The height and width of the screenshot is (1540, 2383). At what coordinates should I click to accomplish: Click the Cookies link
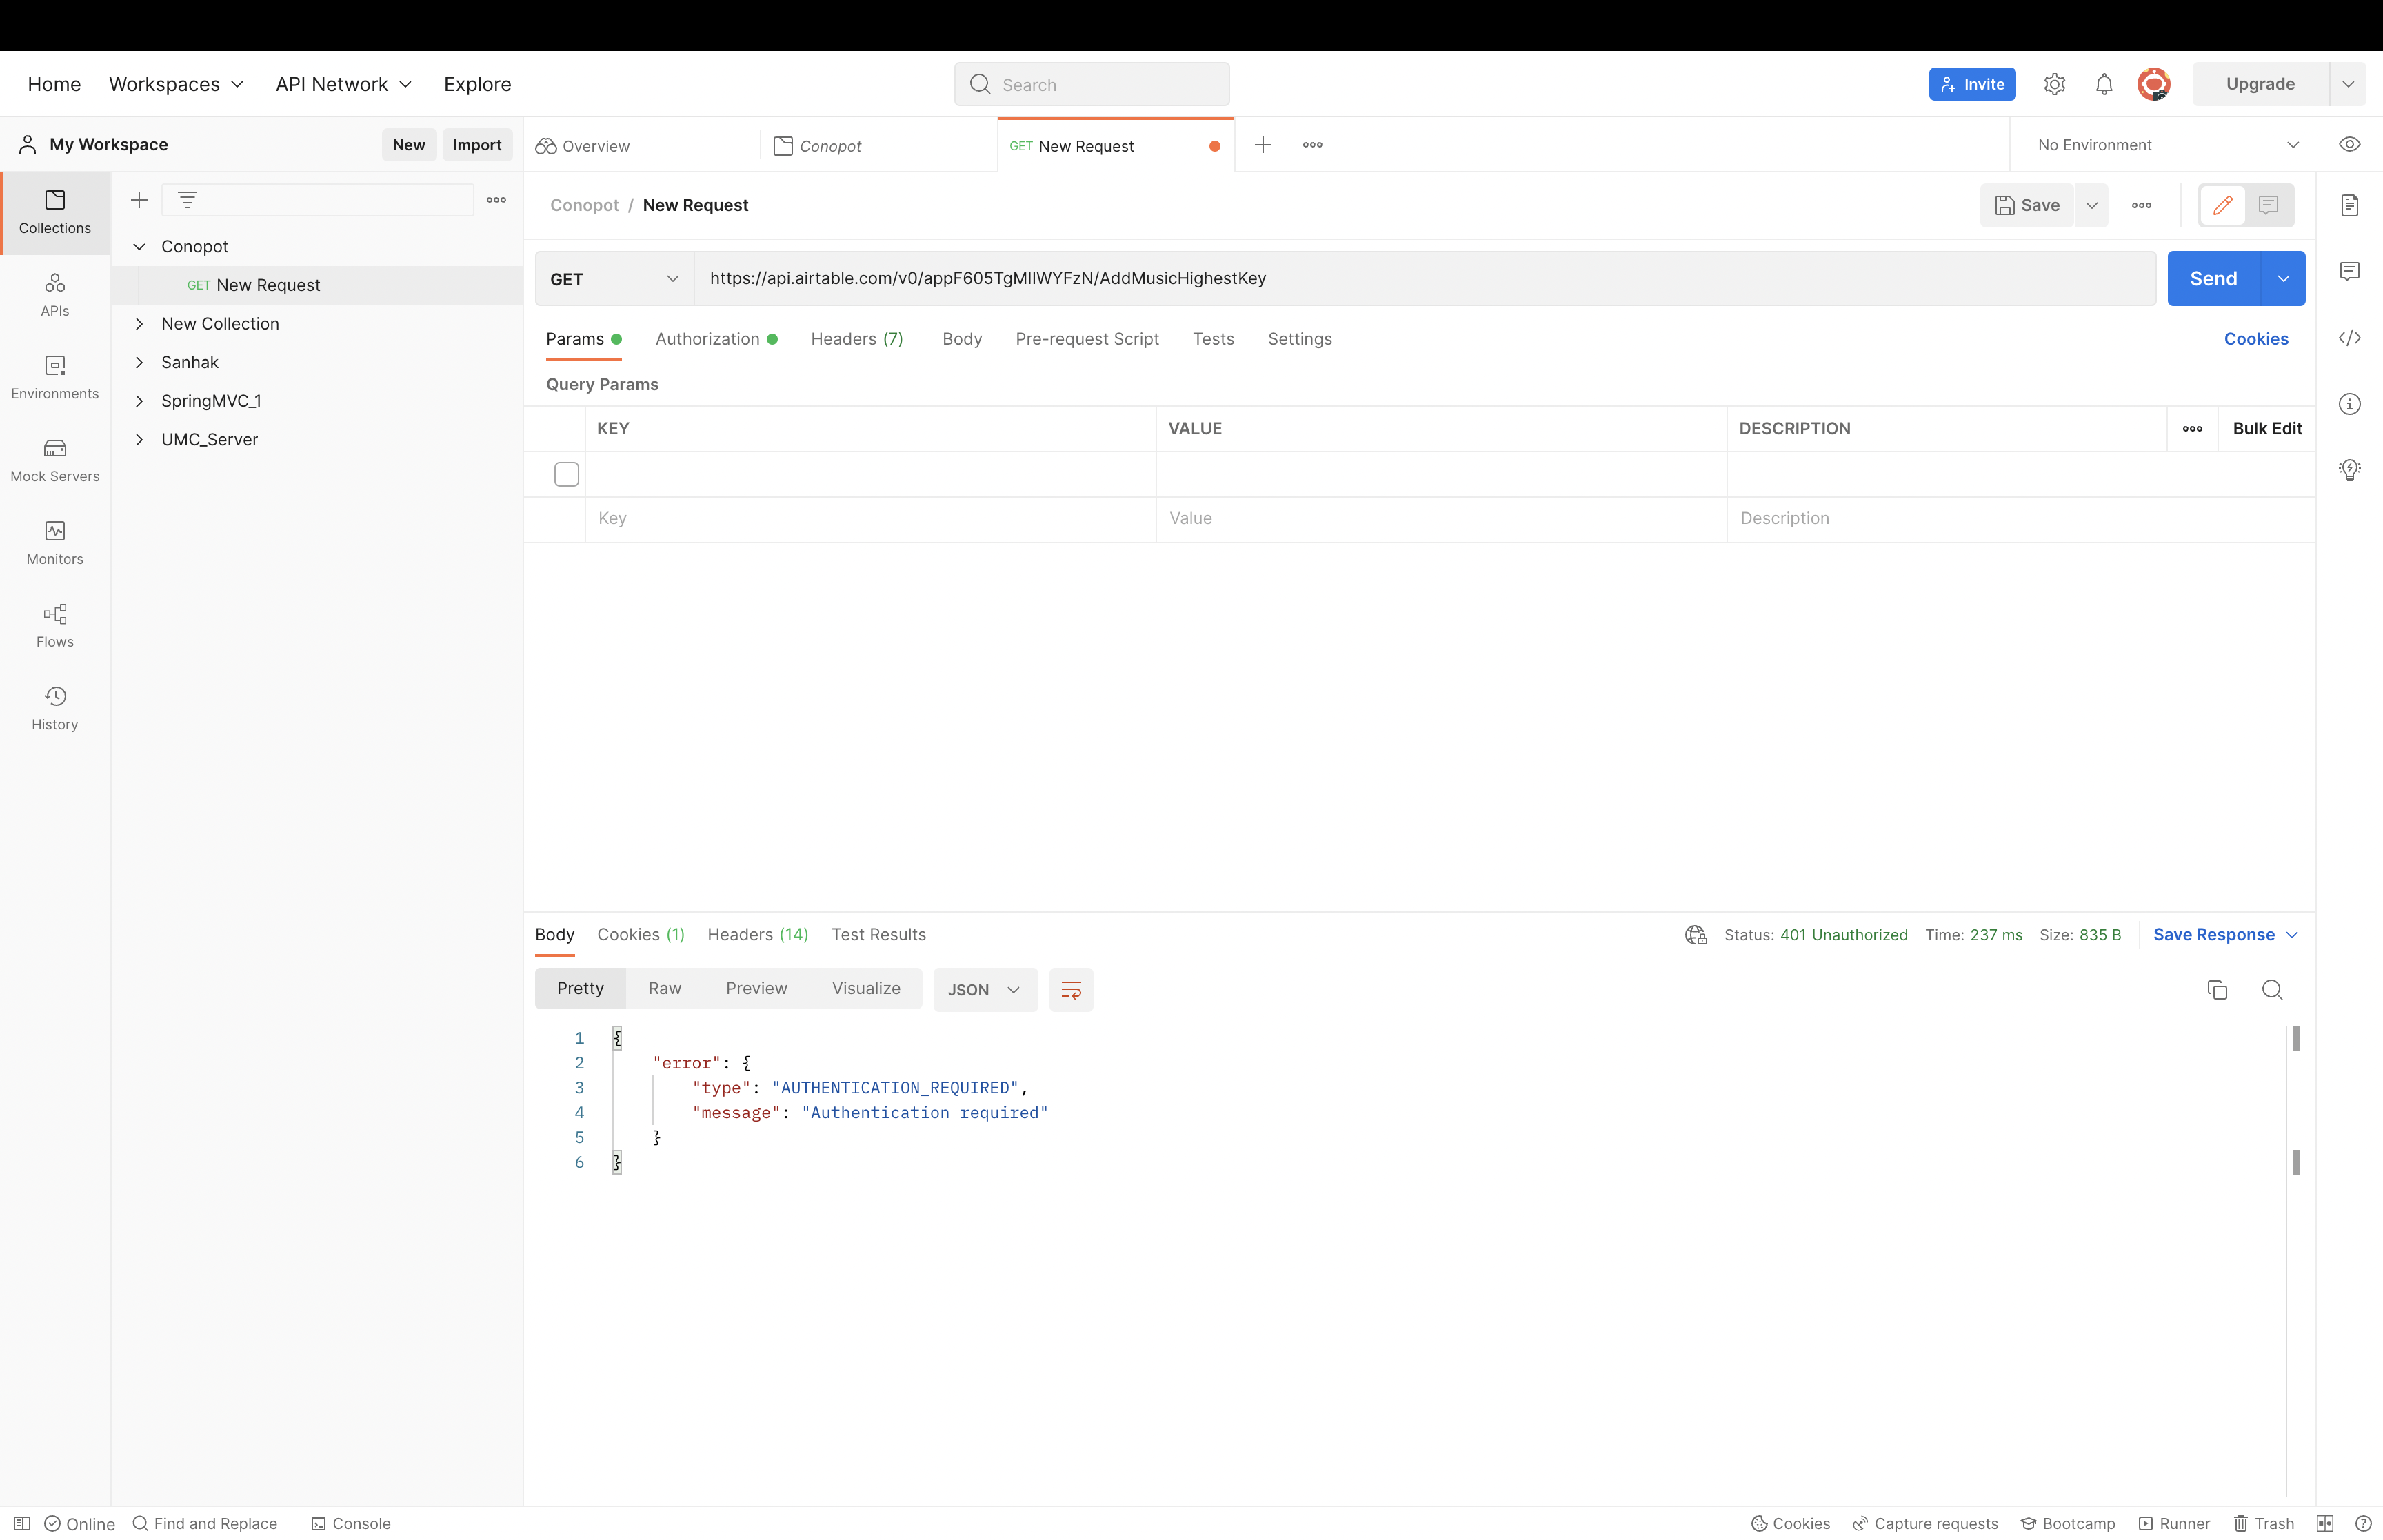[2255, 339]
